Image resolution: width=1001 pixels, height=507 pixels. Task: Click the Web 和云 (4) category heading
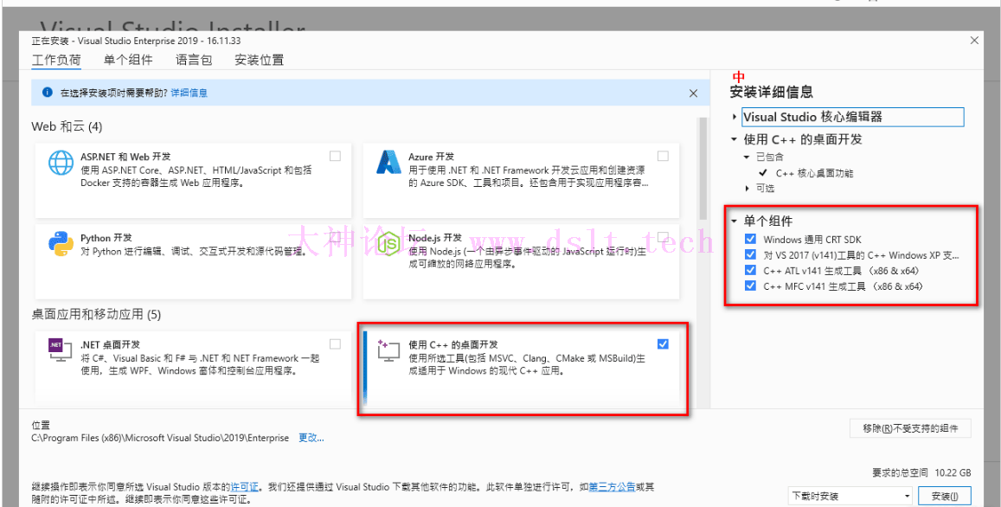click(67, 126)
